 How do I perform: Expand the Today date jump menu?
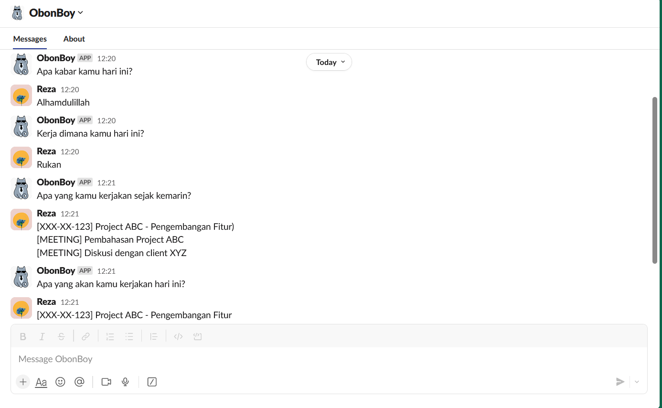tap(329, 62)
